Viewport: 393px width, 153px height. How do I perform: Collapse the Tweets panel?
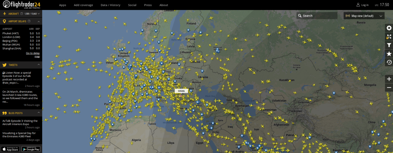(39, 65)
